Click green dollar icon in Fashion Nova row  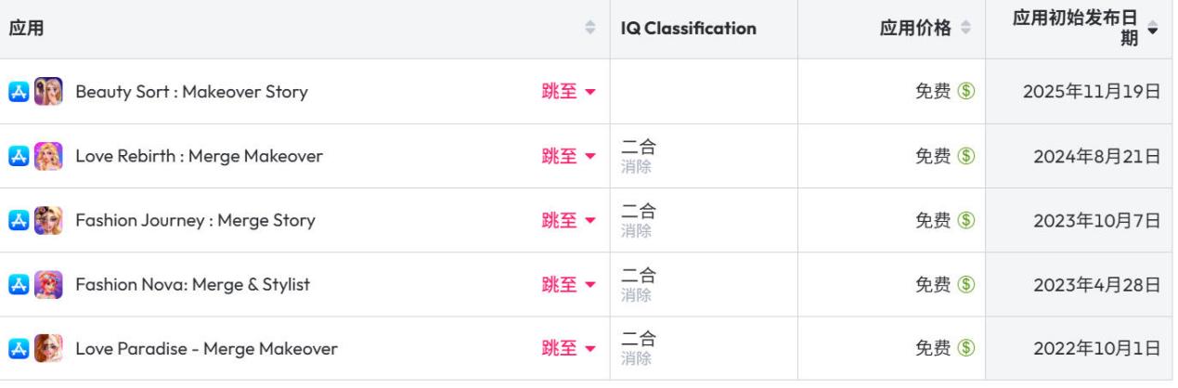(964, 284)
